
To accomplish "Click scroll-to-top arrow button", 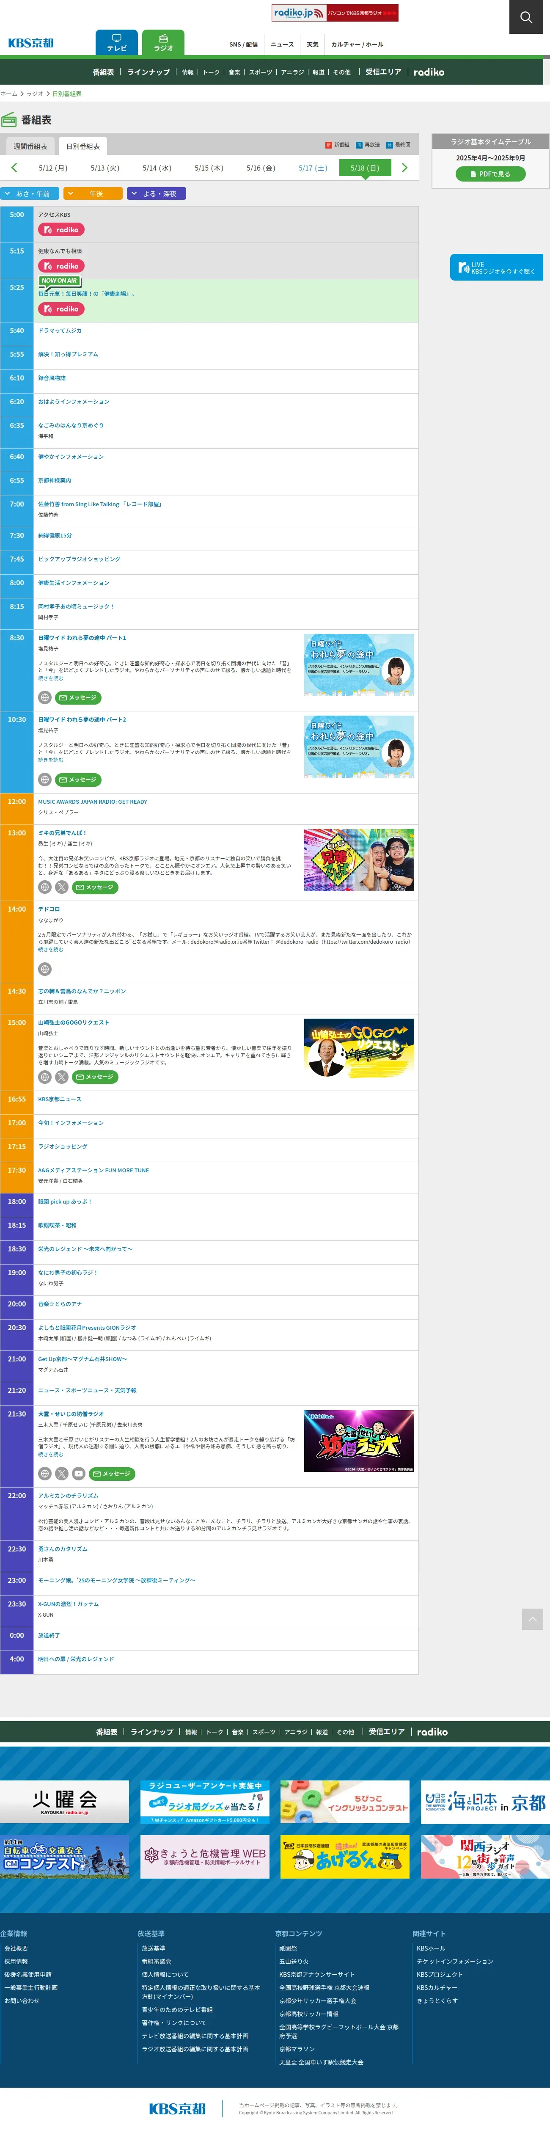I will pyautogui.click(x=533, y=1619).
